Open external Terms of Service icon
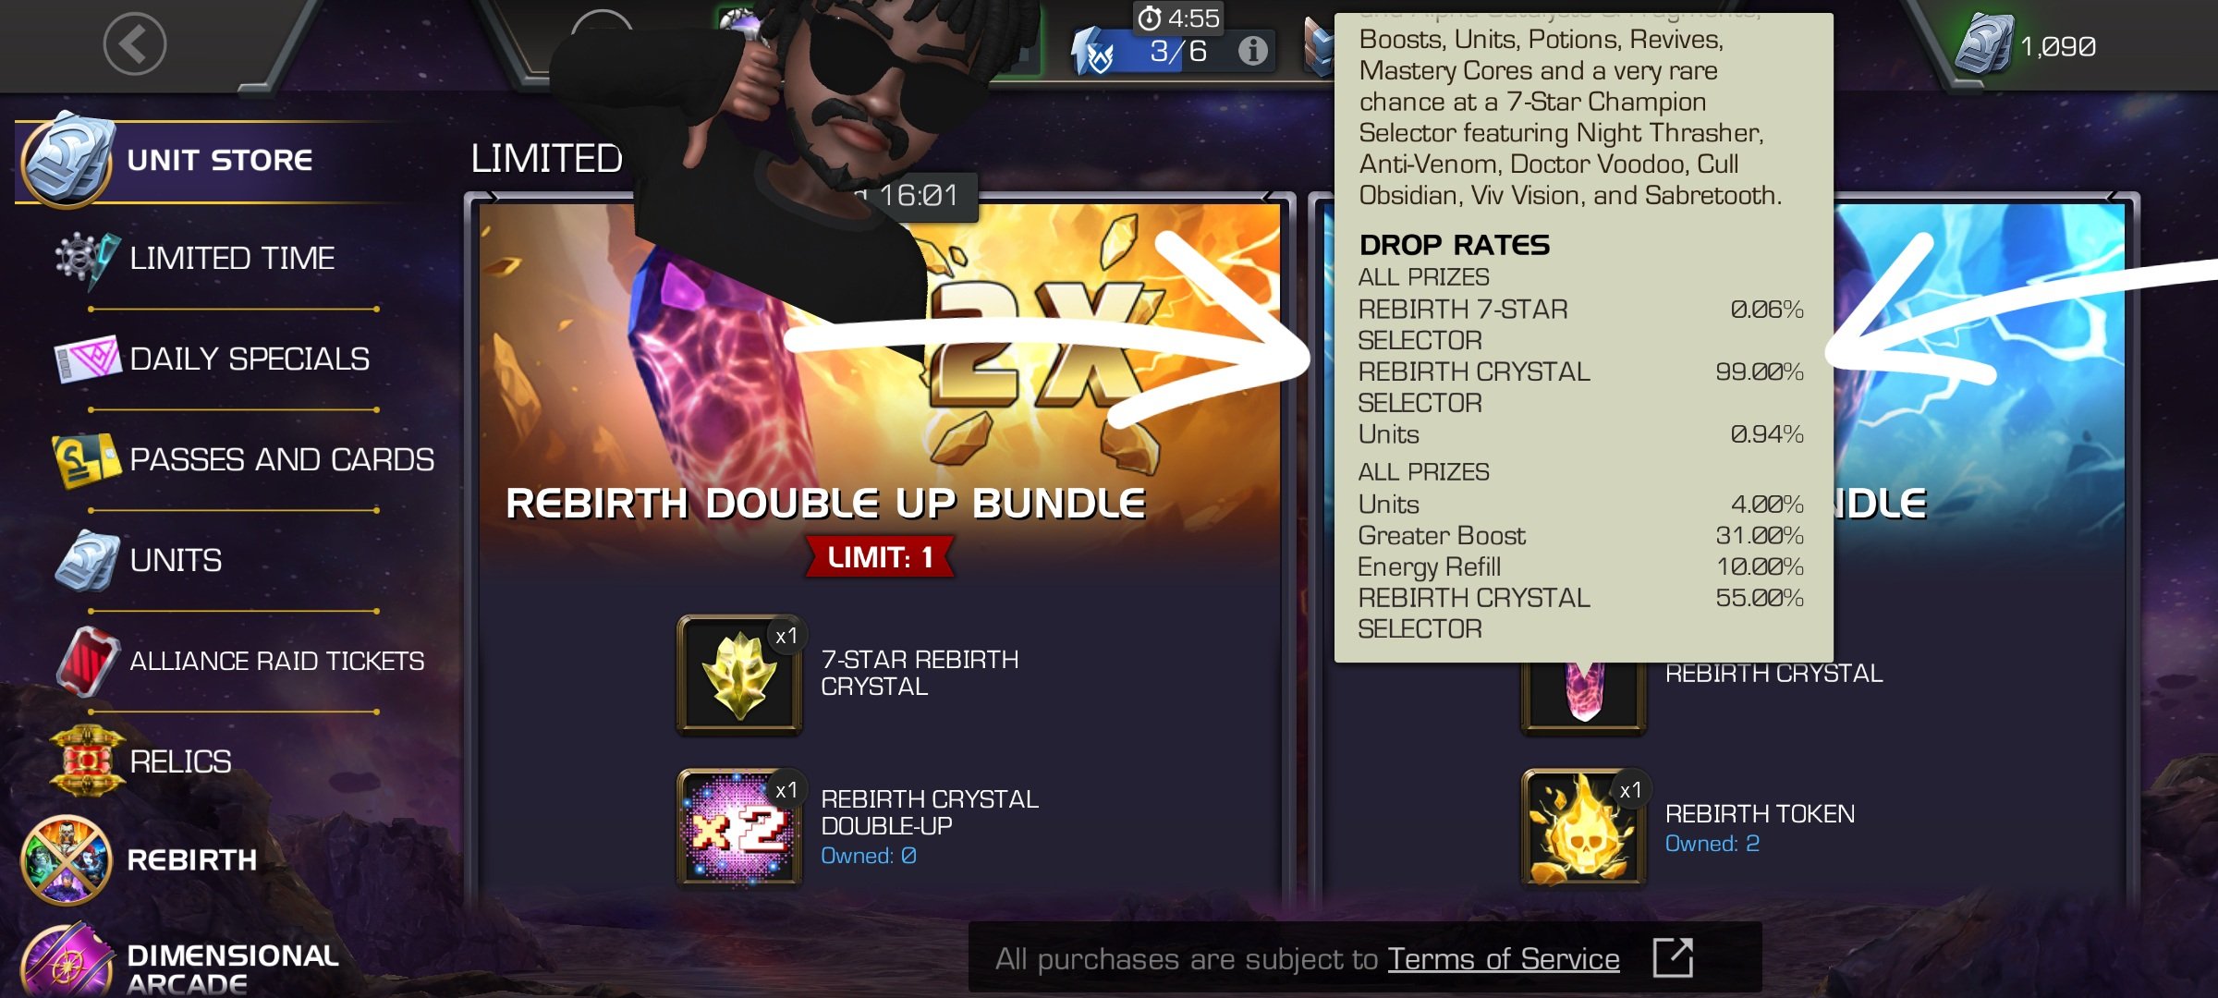The image size is (2218, 998). coord(1673,958)
